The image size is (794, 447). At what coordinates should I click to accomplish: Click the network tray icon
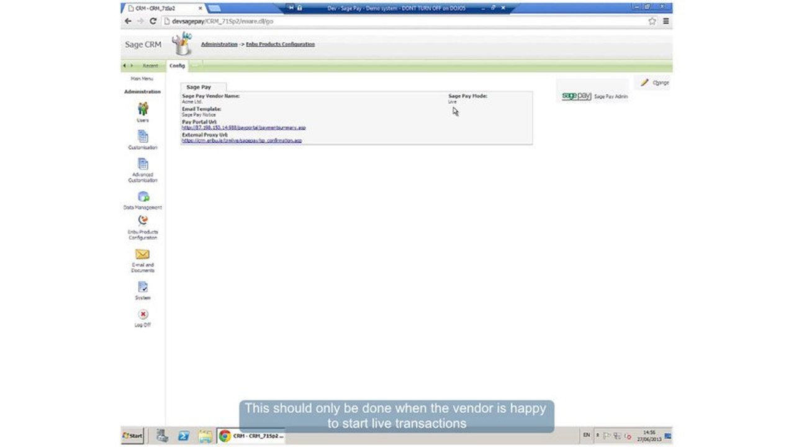pos(617,436)
